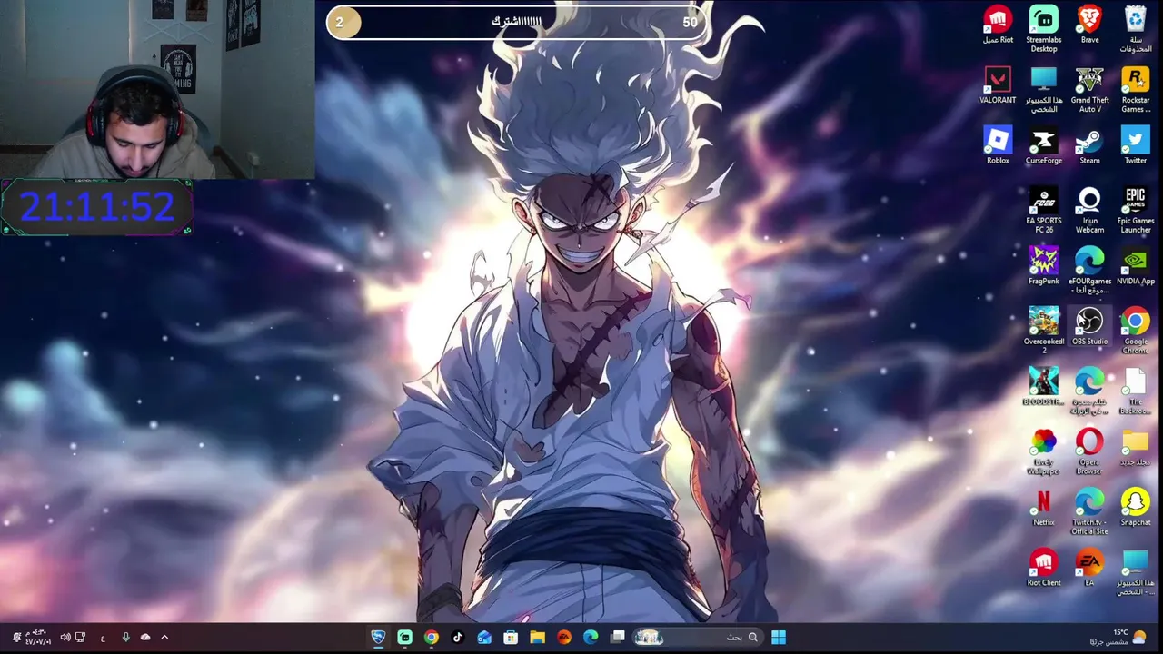Image resolution: width=1163 pixels, height=654 pixels.
Task: Select the VALORANT desktop shortcut
Action: [x=998, y=85]
